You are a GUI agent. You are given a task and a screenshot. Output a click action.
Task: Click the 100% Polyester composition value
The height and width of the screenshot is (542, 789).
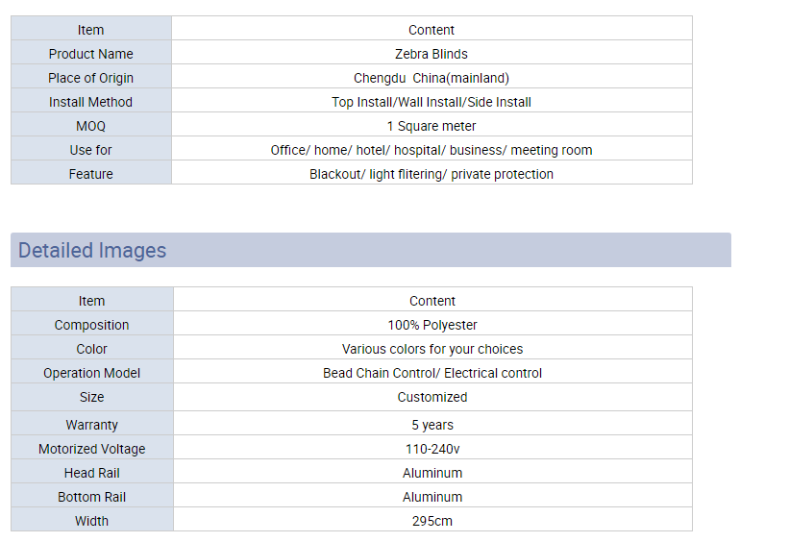click(432, 325)
